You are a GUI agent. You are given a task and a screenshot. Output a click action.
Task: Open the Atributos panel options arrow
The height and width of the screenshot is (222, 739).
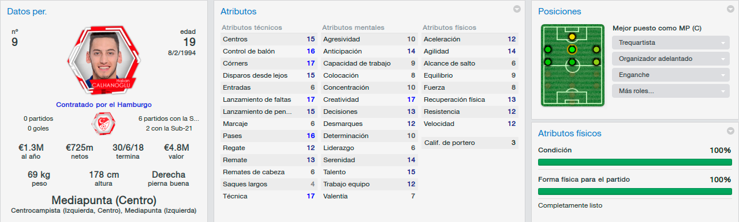(x=517, y=9)
